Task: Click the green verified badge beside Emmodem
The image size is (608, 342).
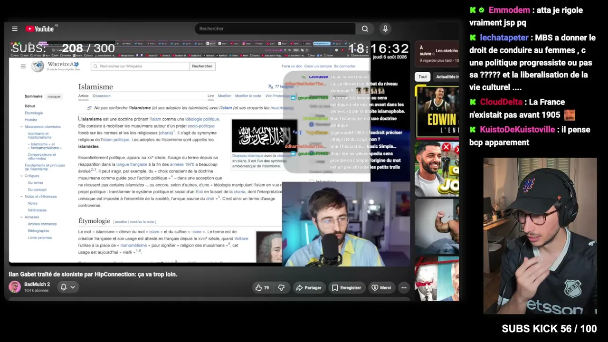Action: coord(481,10)
